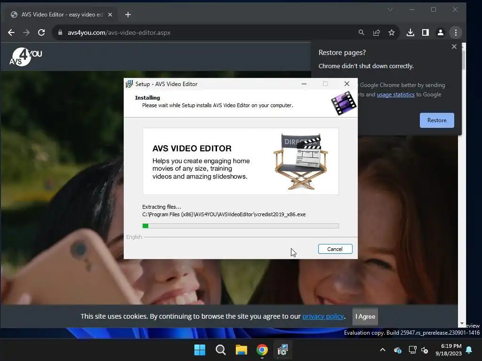Select the setup installer taskbar icon
The height and width of the screenshot is (361, 482).
point(283,350)
